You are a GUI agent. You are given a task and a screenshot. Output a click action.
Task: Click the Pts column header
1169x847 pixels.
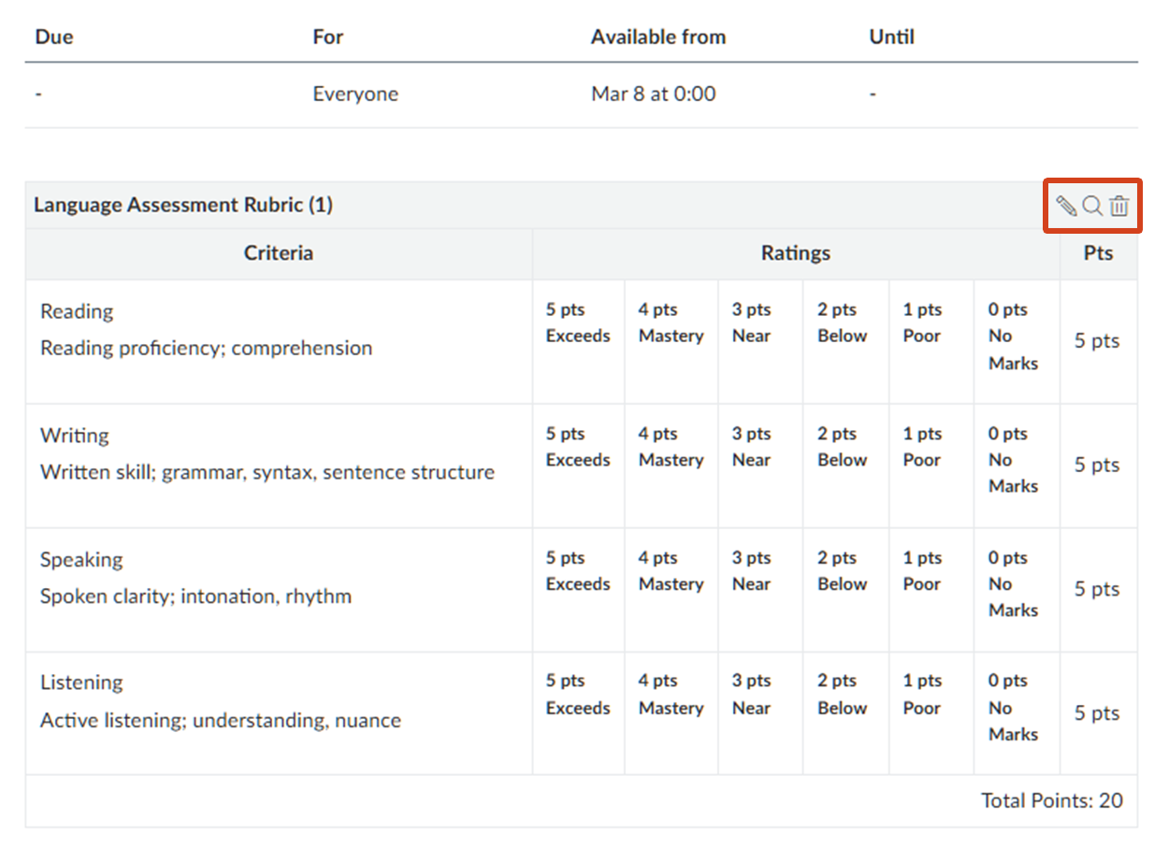pos(1099,253)
